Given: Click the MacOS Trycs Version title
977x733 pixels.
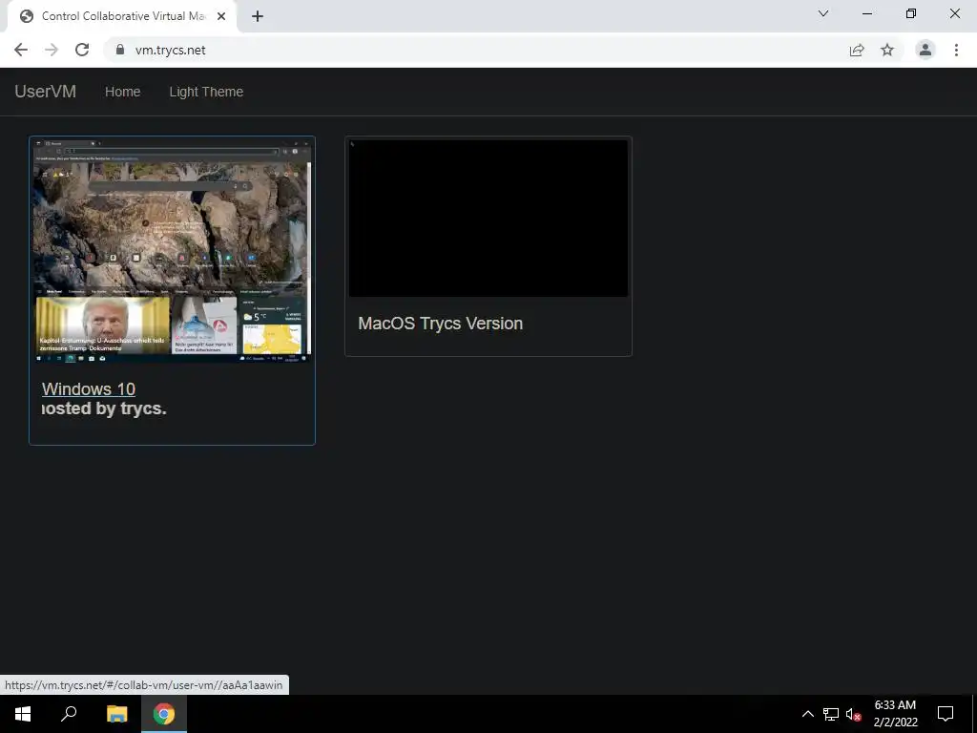Looking at the screenshot, I should click(x=441, y=324).
